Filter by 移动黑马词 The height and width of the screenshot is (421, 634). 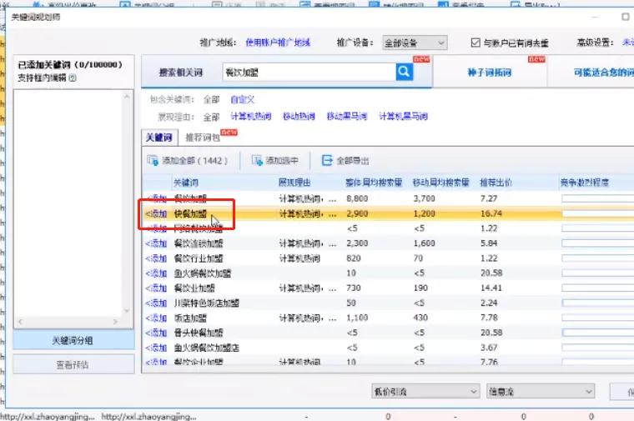(347, 117)
